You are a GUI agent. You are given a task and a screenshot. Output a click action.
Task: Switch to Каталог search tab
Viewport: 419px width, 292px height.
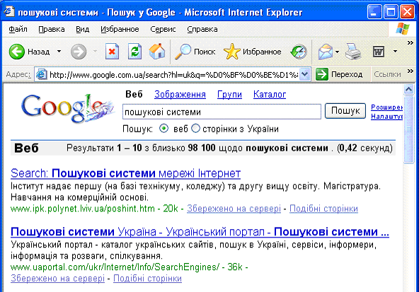tap(270, 94)
